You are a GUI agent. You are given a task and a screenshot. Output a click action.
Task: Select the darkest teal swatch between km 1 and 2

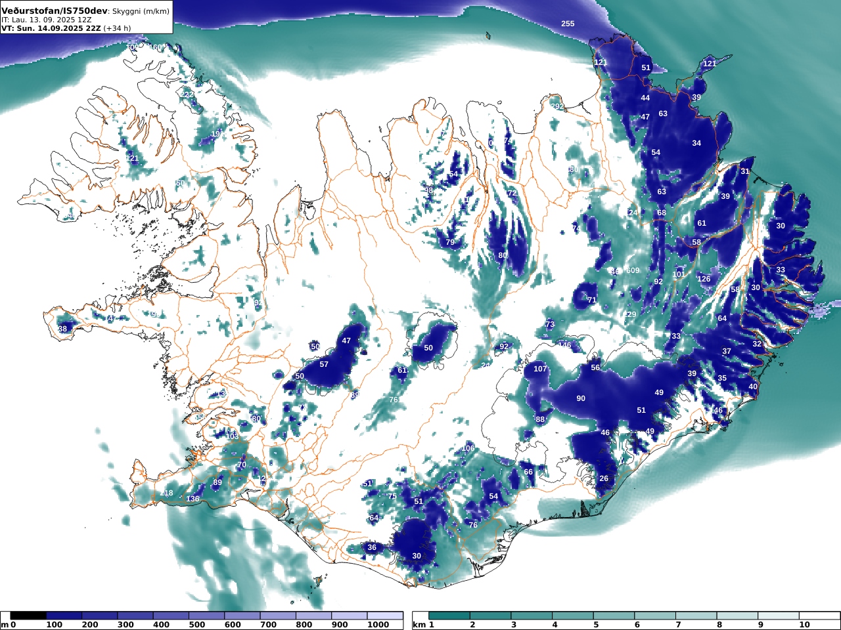pyautogui.click(x=449, y=616)
